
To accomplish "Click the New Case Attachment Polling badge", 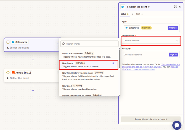I will [x=89, y=53].
